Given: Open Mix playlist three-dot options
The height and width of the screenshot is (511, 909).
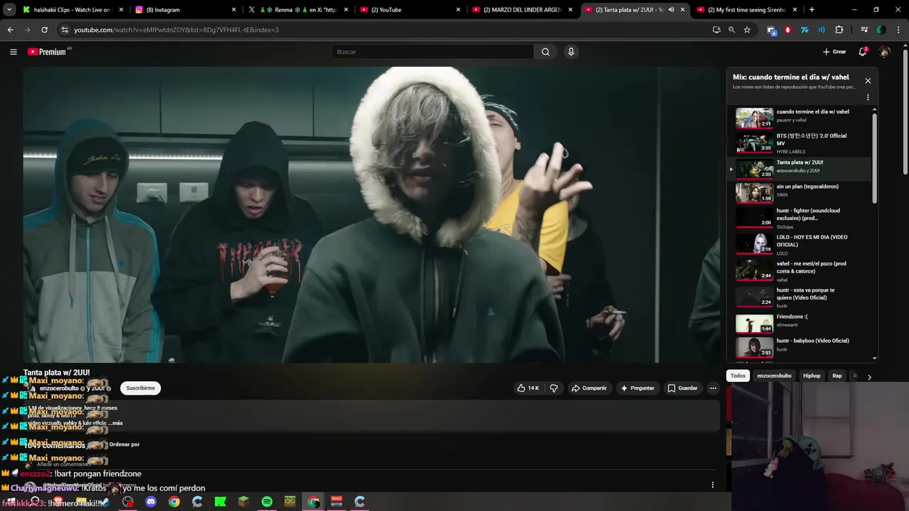Looking at the screenshot, I should coord(868,97).
